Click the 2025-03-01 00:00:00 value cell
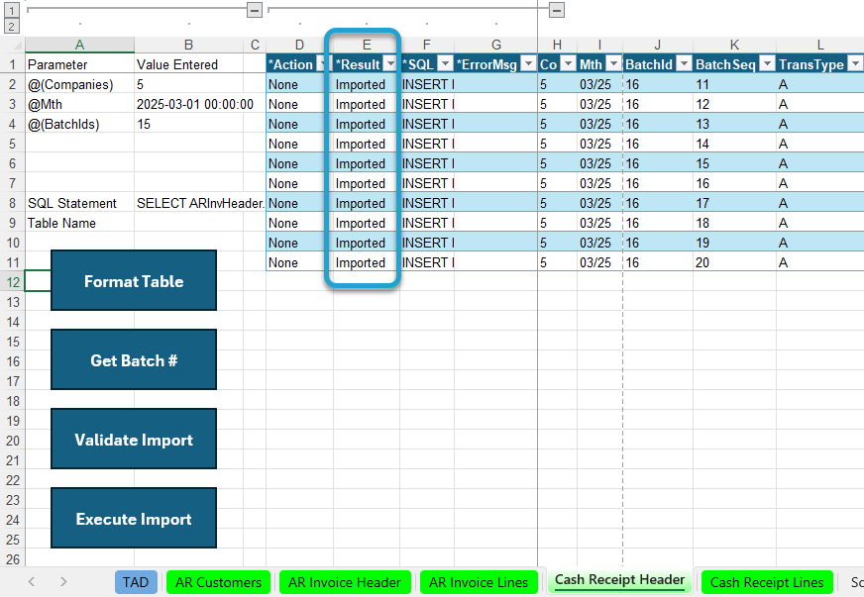Screen dimensions: 864x597 tap(188, 104)
